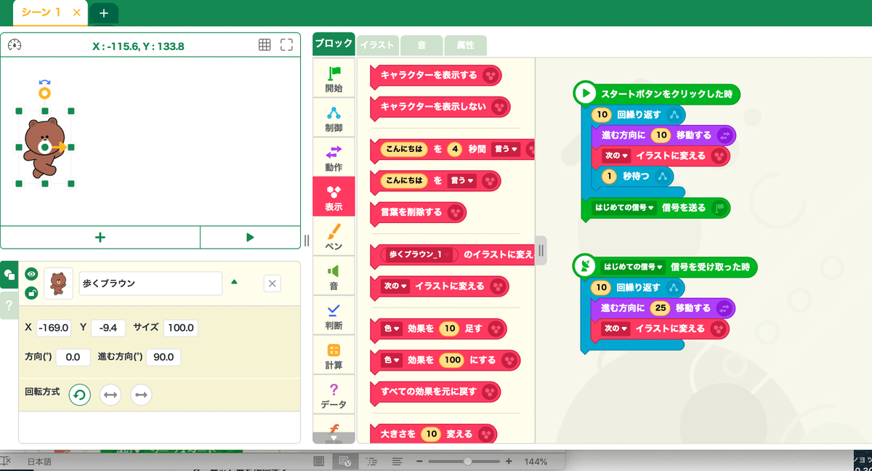Edit the character name field 歩くブラウン
Viewport: 872px width, 471px height.
coord(150,283)
